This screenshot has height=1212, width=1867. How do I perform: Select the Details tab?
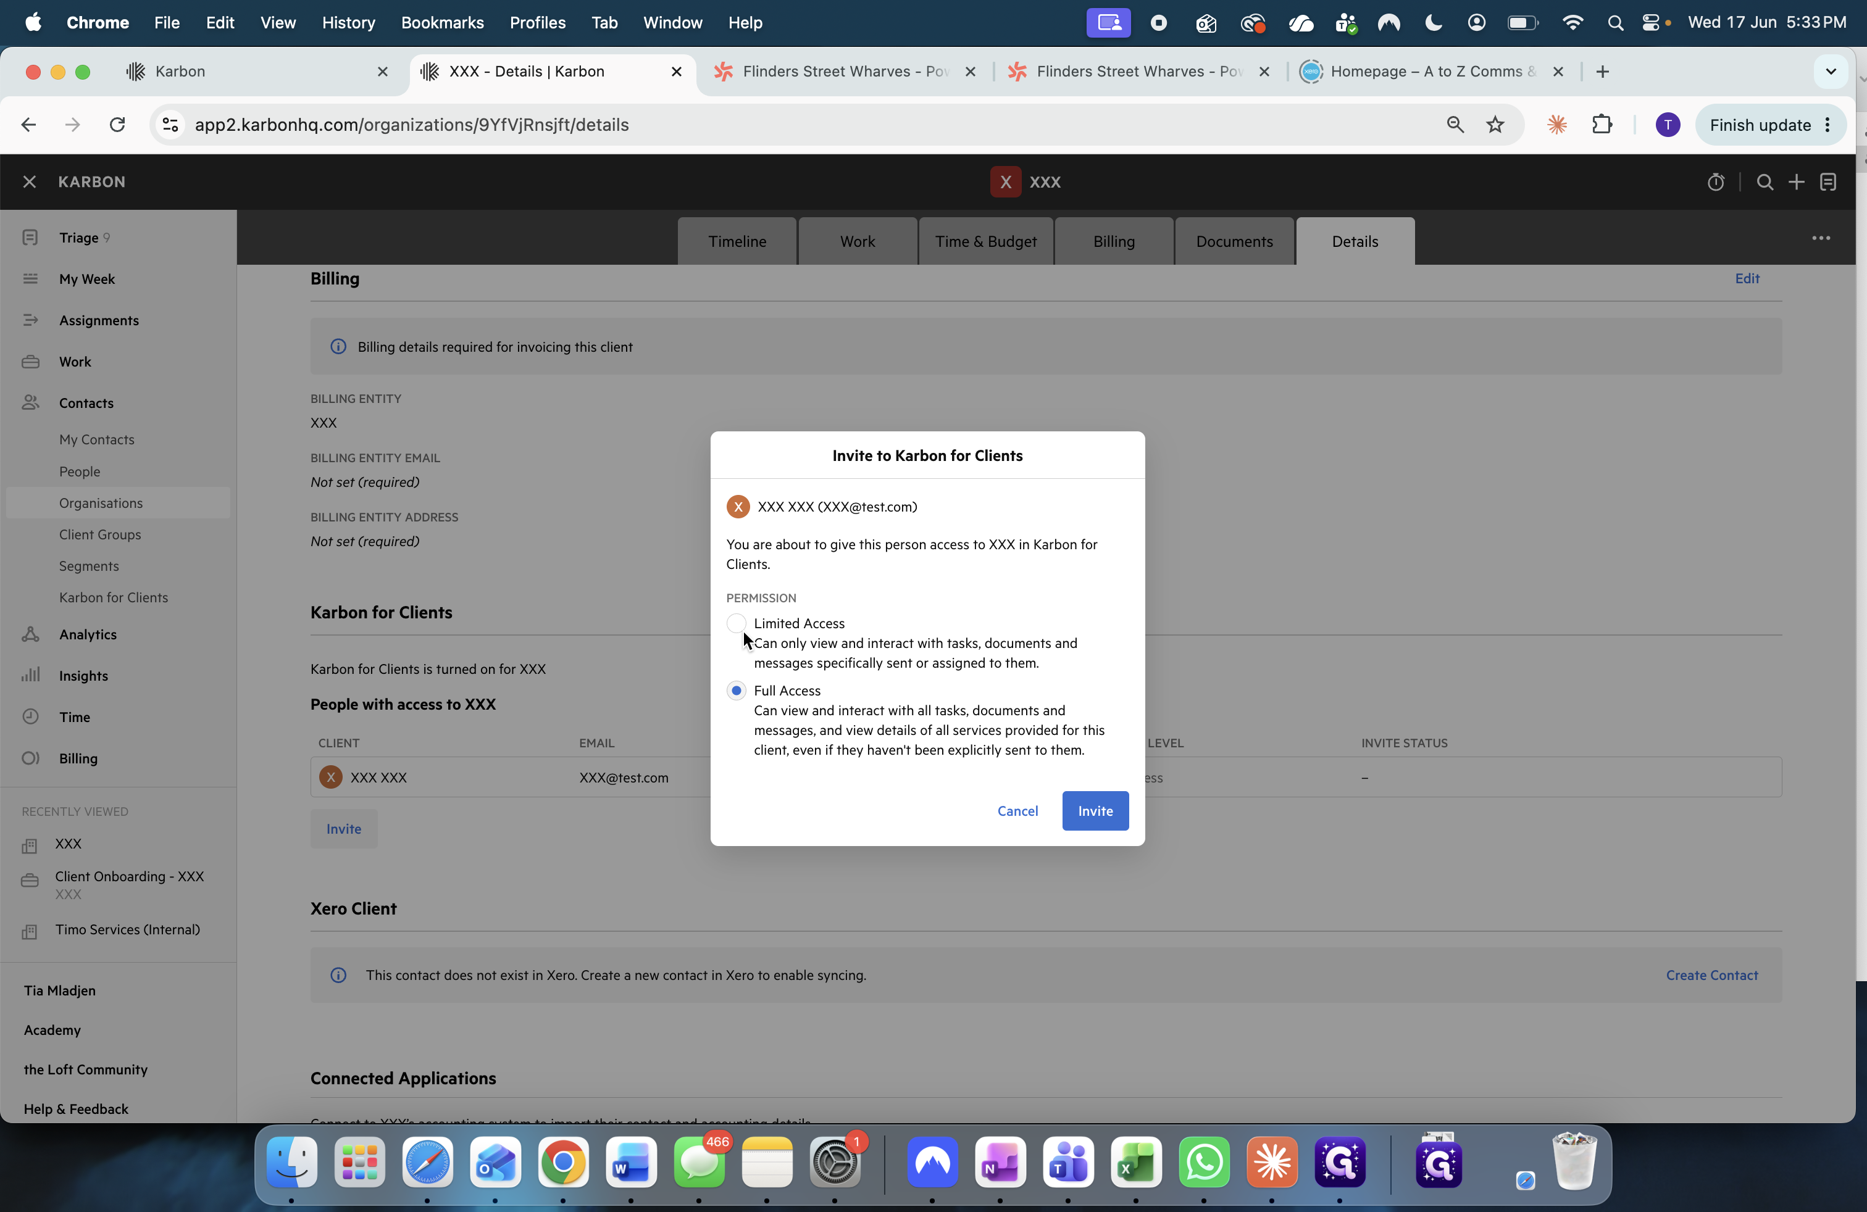click(x=1355, y=241)
